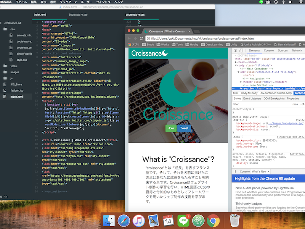Click the Chrome reload page button
Screen dimensions: 305x229
click(x=143, y=39)
